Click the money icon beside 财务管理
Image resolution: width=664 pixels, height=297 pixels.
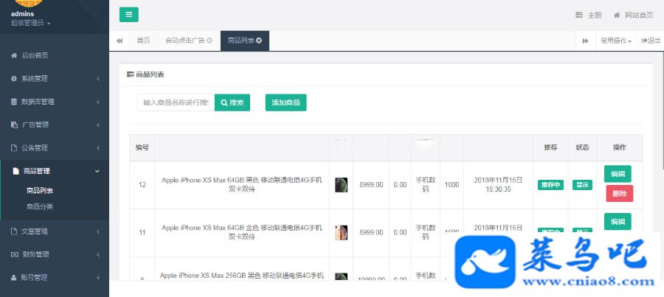[x=14, y=254]
